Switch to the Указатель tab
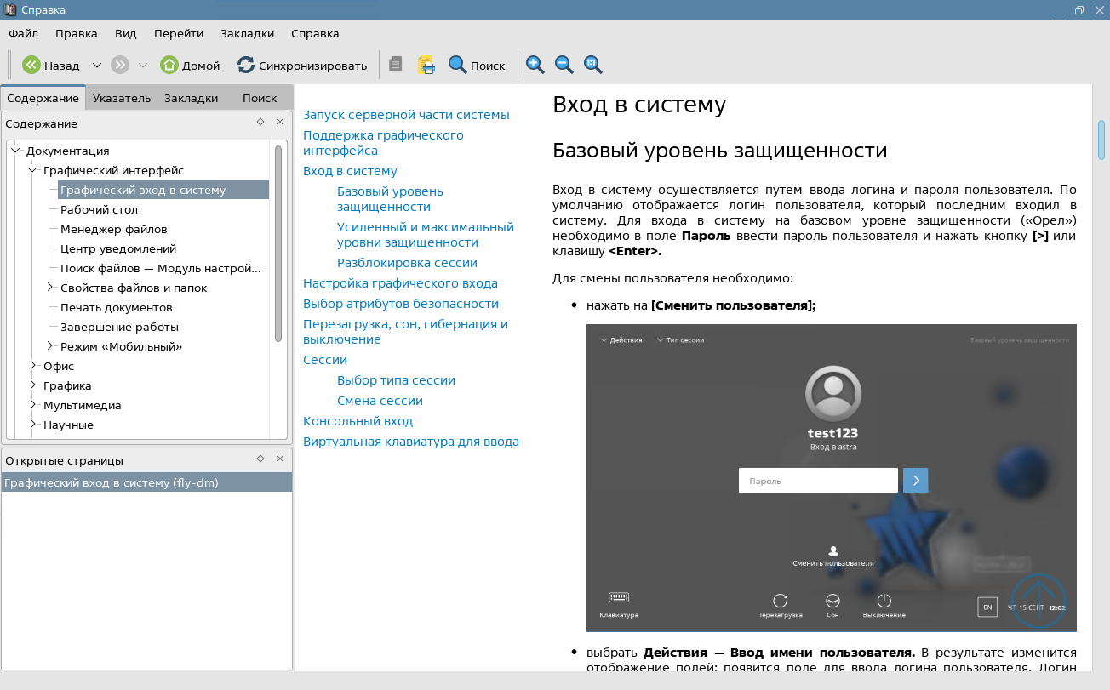1110x690 pixels. (122, 98)
